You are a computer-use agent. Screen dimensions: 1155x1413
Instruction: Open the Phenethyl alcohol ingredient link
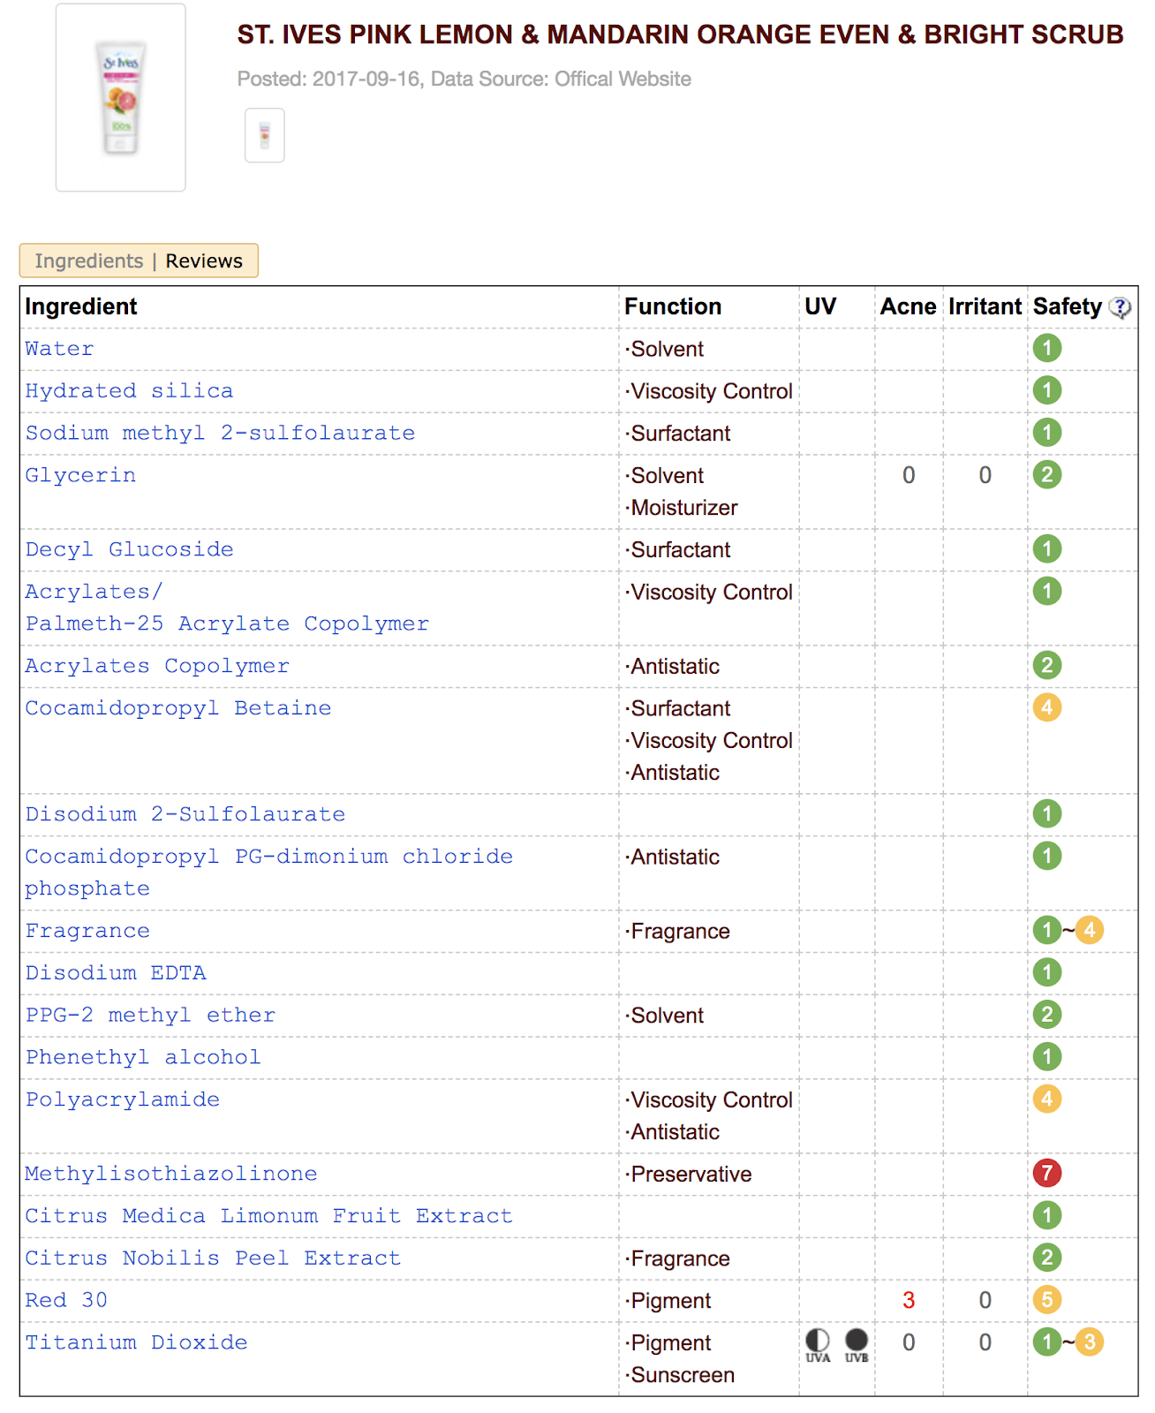pyautogui.click(x=143, y=1058)
